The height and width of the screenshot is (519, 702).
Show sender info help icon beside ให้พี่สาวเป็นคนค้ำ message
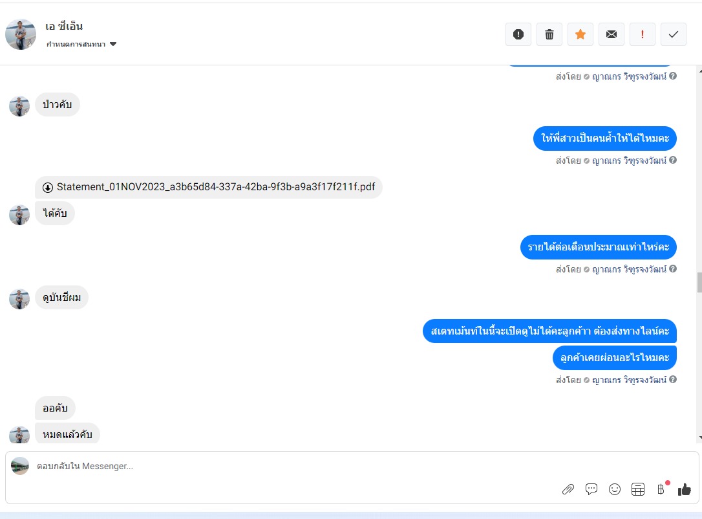click(673, 160)
